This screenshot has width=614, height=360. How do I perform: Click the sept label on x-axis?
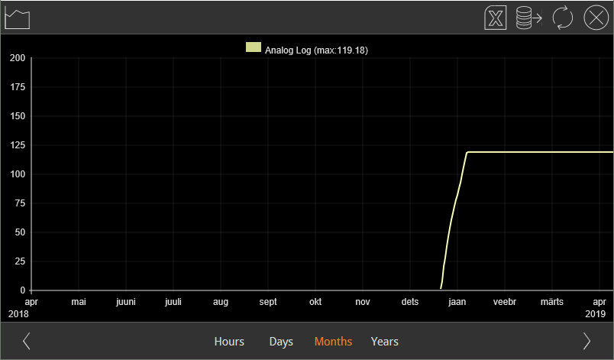click(x=268, y=302)
